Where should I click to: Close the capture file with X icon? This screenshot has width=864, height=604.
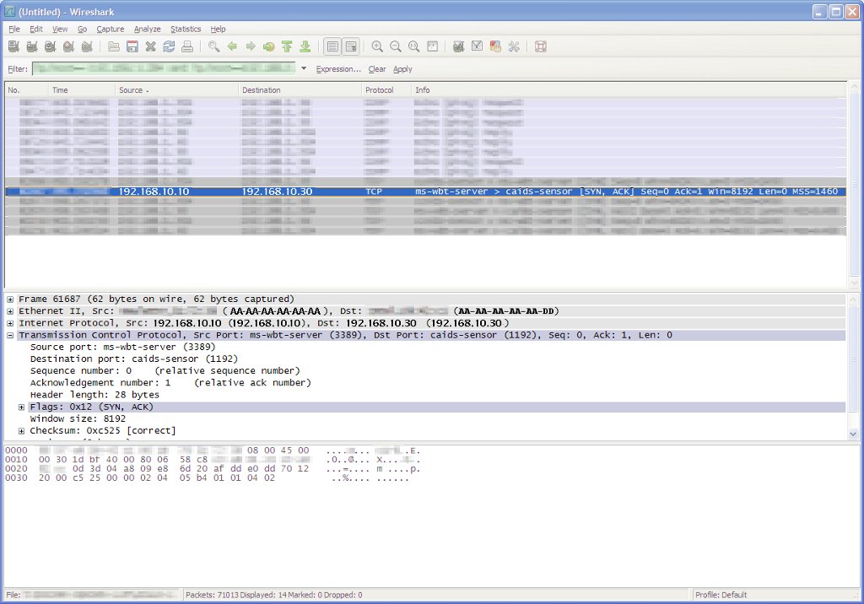(150, 47)
